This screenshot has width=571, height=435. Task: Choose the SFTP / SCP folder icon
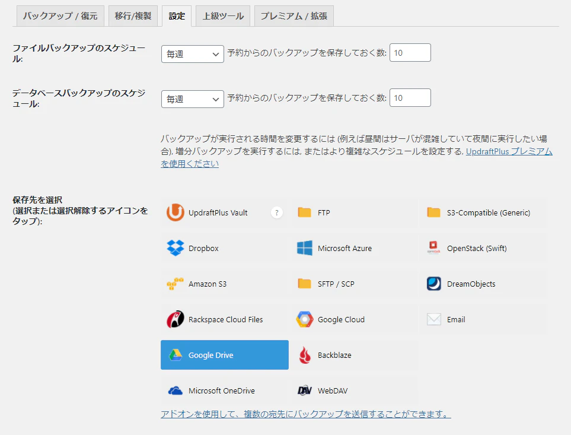[304, 284]
